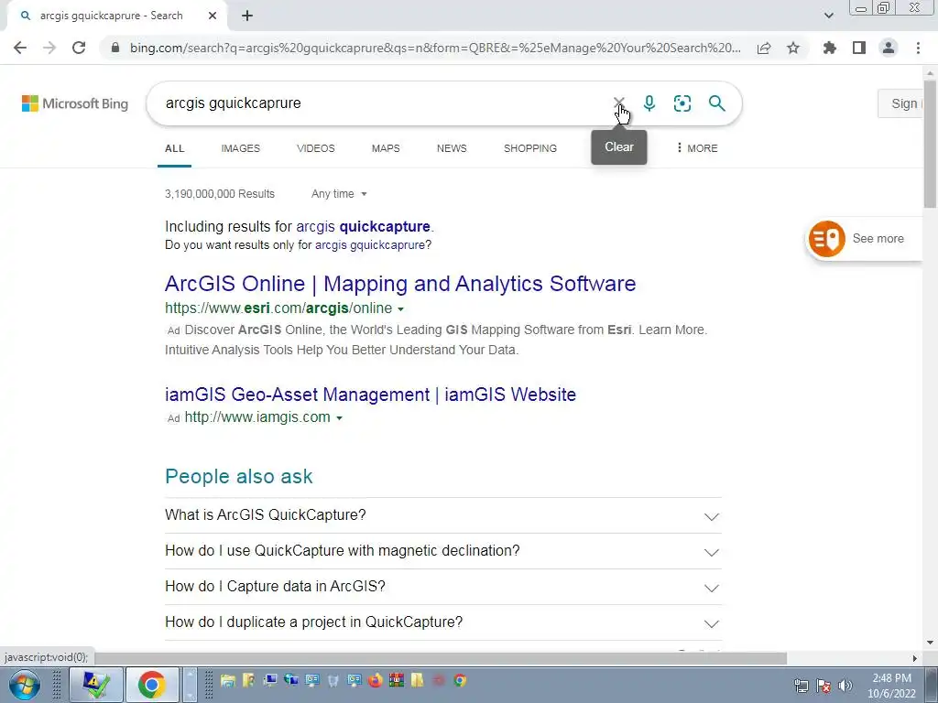This screenshot has height=703, width=938.
Task: View site information lock icon
Action: coord(115,48)
